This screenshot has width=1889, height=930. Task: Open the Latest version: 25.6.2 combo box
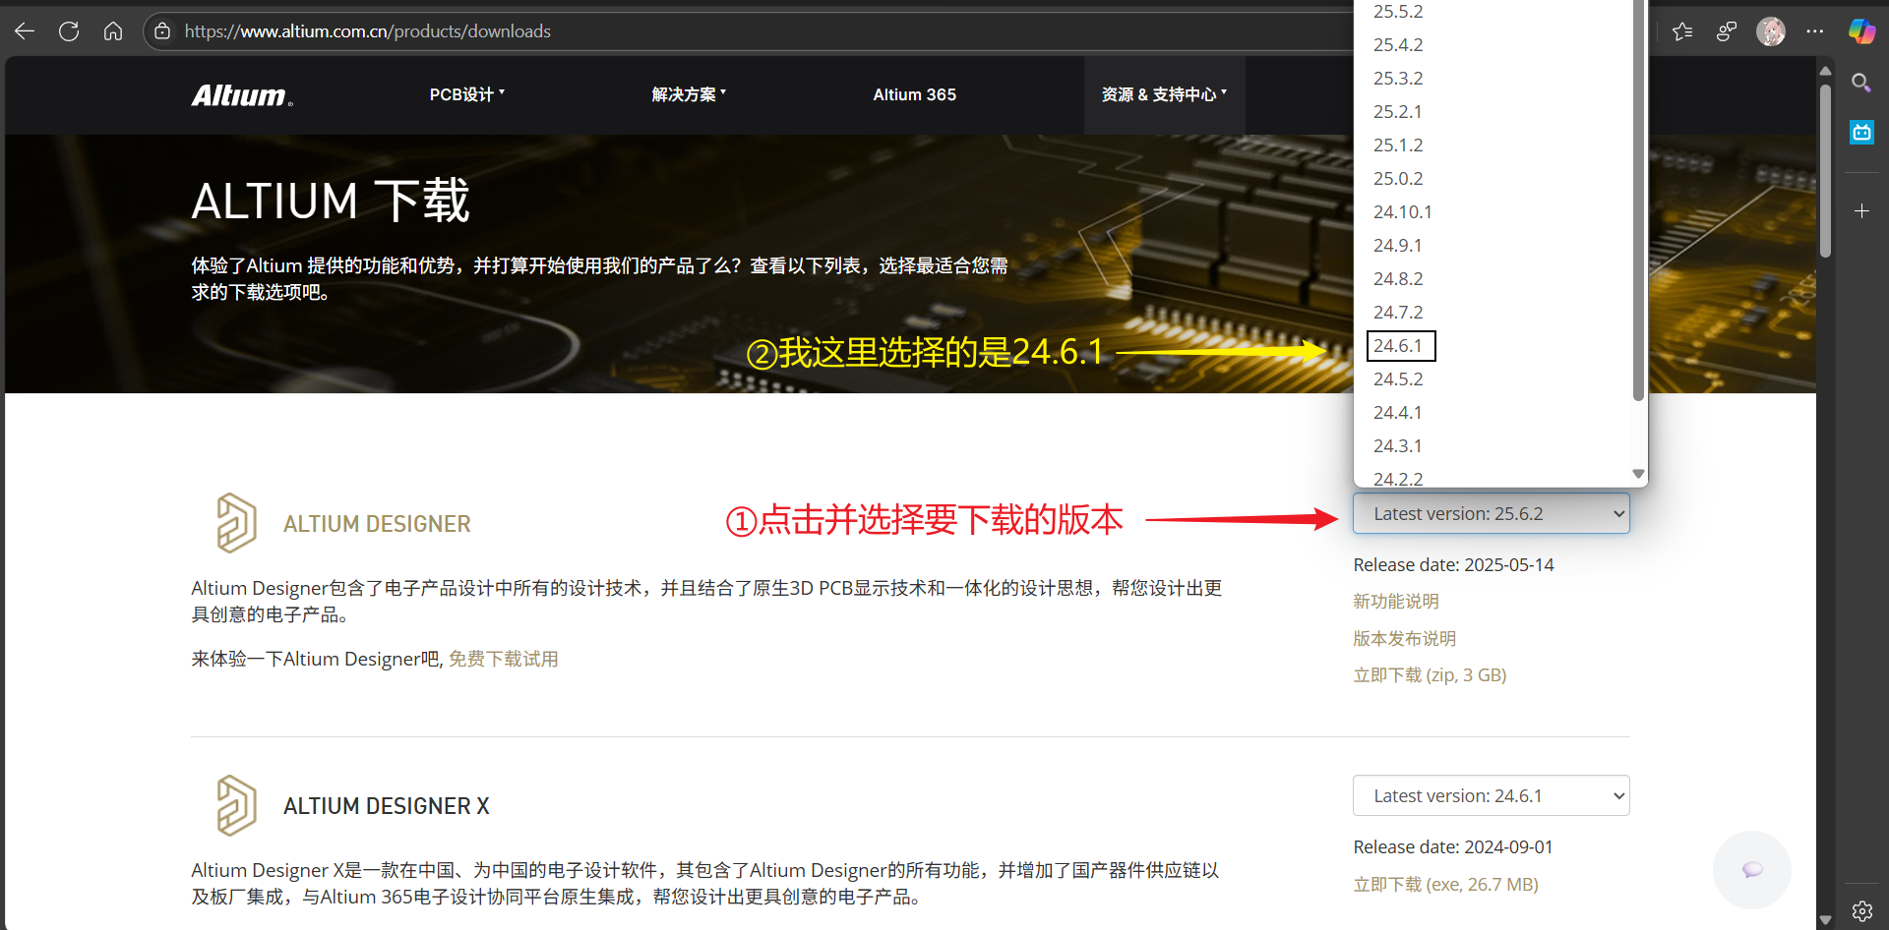pos(1492,513)
